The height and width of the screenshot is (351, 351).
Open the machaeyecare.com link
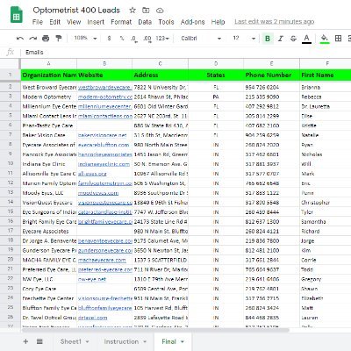pos(102,260)
